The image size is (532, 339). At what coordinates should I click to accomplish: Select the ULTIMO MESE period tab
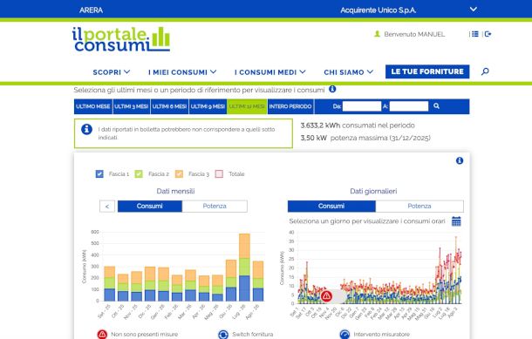click(93, 106)
